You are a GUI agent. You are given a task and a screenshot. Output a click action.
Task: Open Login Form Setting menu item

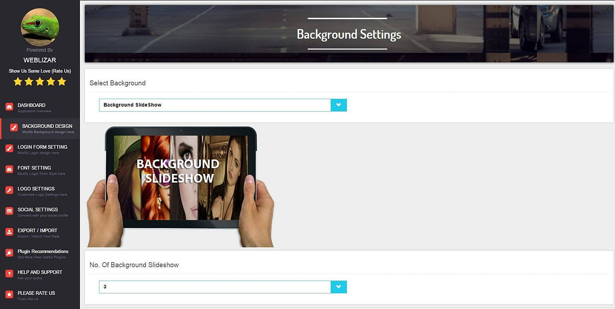click(x=42, y=147)
